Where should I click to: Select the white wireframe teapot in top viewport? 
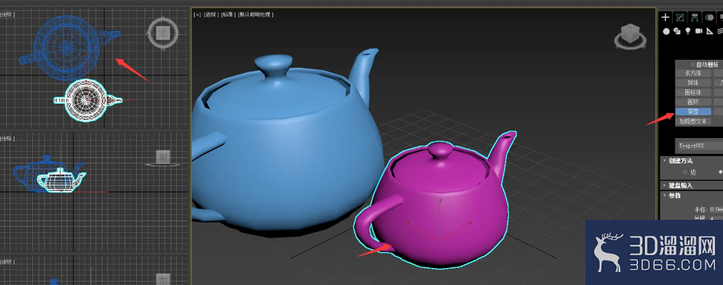tap(87, 99)
